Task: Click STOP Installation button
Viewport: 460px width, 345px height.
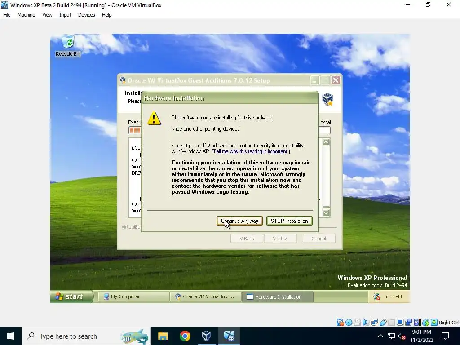Action: coord(289,221)
